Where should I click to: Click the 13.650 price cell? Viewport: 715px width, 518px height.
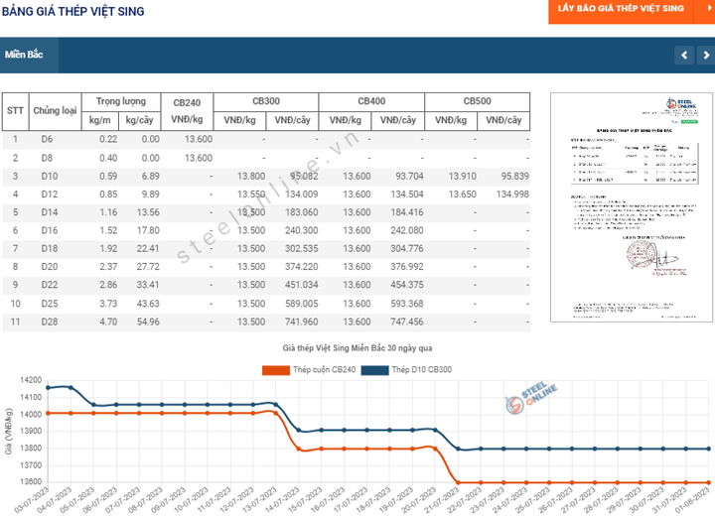pos(463,194)
